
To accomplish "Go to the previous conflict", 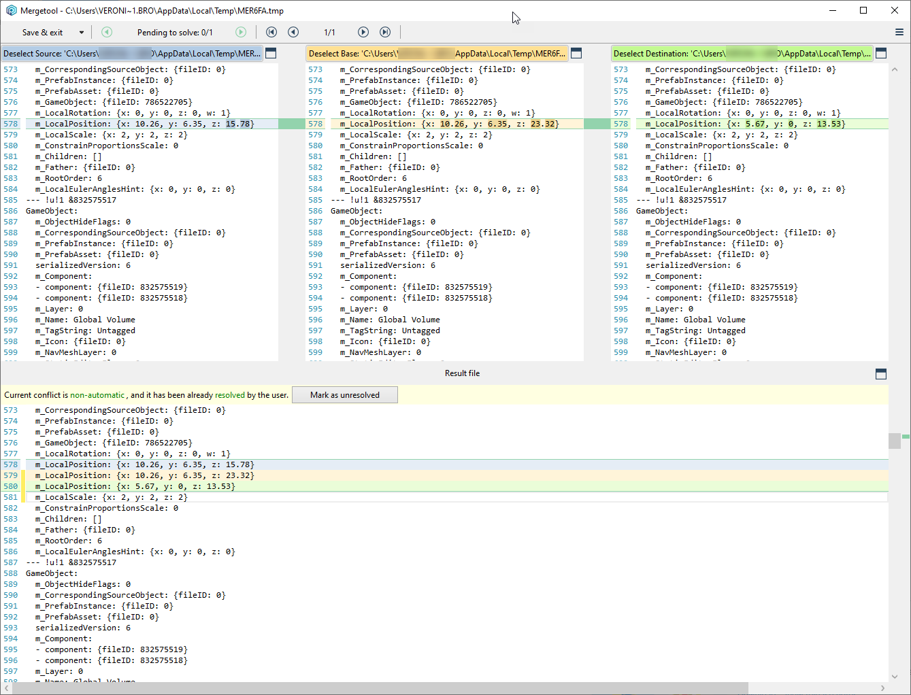I will tap(293, 32).
